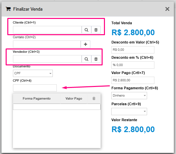This screenshot has width=176, height=154.
Task: Click the CPF number input field
Action: [35, 88]
